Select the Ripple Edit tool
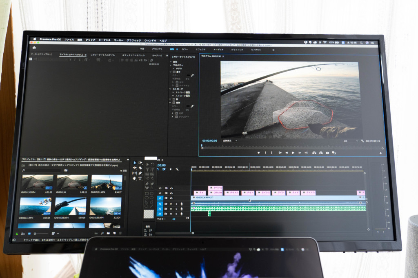418x278 pixels. tap(135, 168)
